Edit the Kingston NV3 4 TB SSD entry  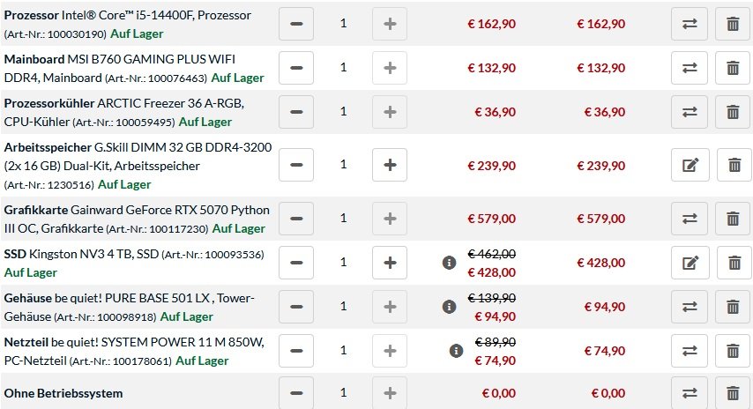[x=690, y=263]
